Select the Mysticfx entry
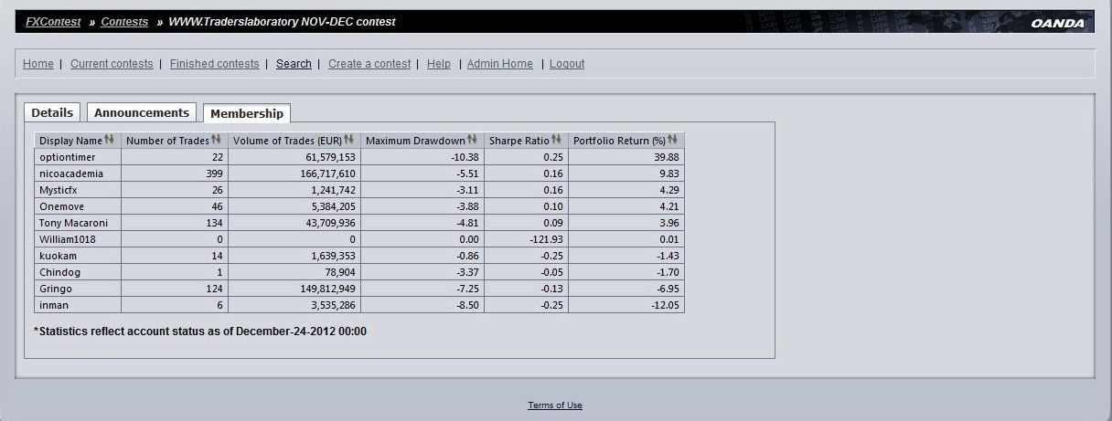The image size is (1112, 421). point(59,190)
